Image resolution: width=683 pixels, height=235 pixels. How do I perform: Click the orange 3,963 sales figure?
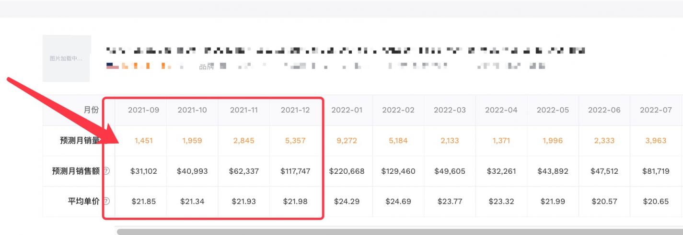point(656,141)
